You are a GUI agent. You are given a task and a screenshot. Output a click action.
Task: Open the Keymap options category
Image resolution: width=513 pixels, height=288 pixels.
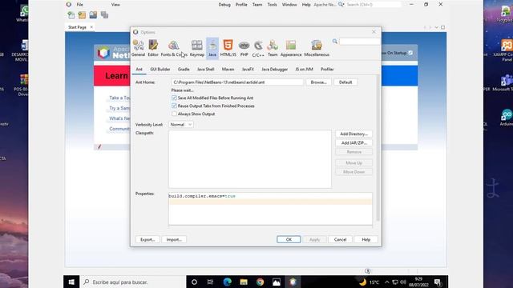[197, 48]
